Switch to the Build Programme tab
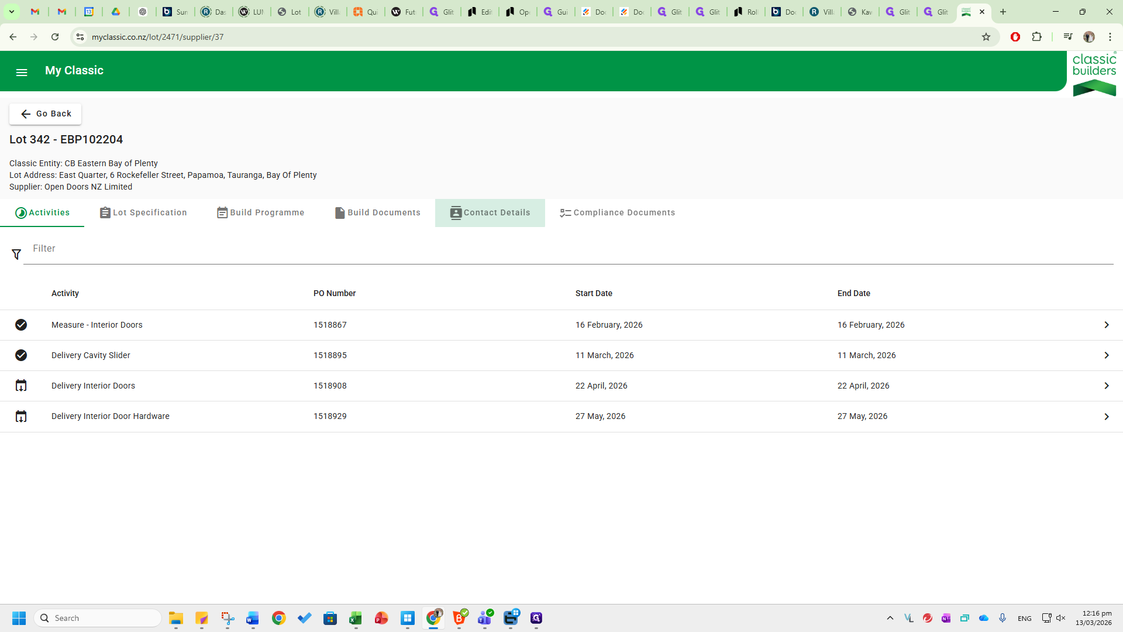This screenshot has height=632, width=1123. pyautogui.click(x=261, y=213)
